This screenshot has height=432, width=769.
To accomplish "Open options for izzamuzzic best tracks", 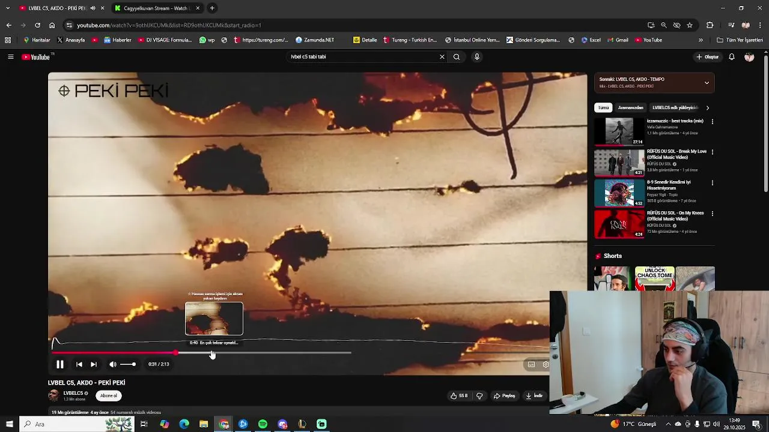I will tap(713, 122).
